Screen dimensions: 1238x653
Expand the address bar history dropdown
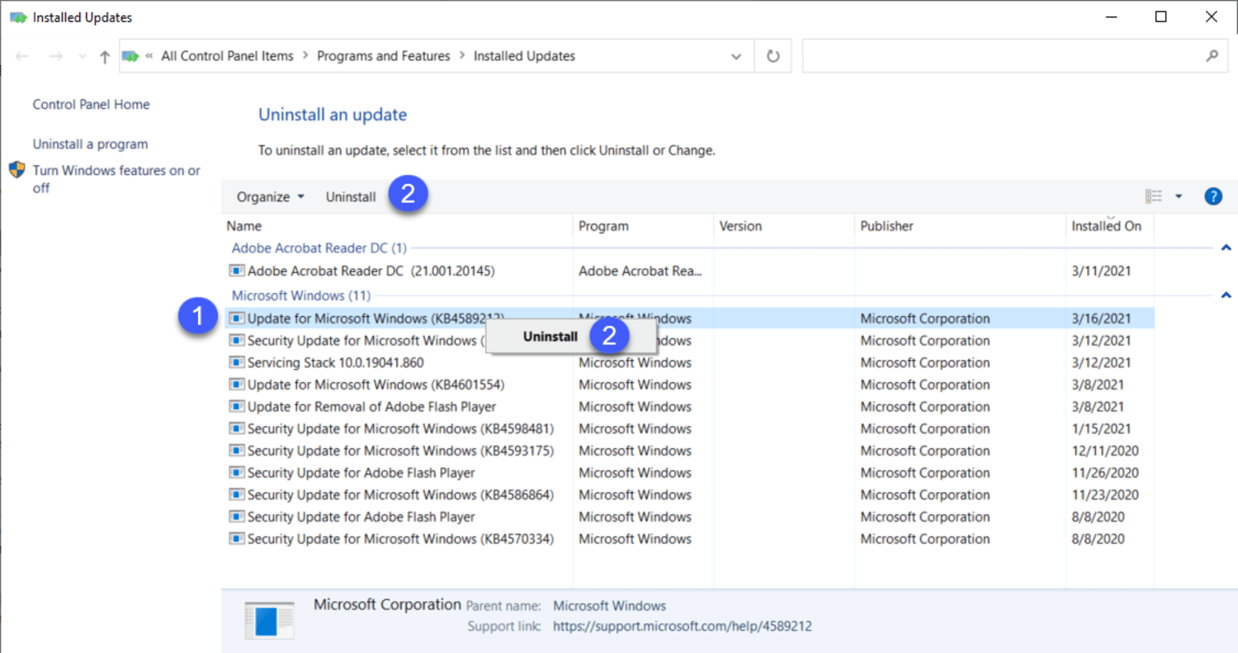point(736,56)
